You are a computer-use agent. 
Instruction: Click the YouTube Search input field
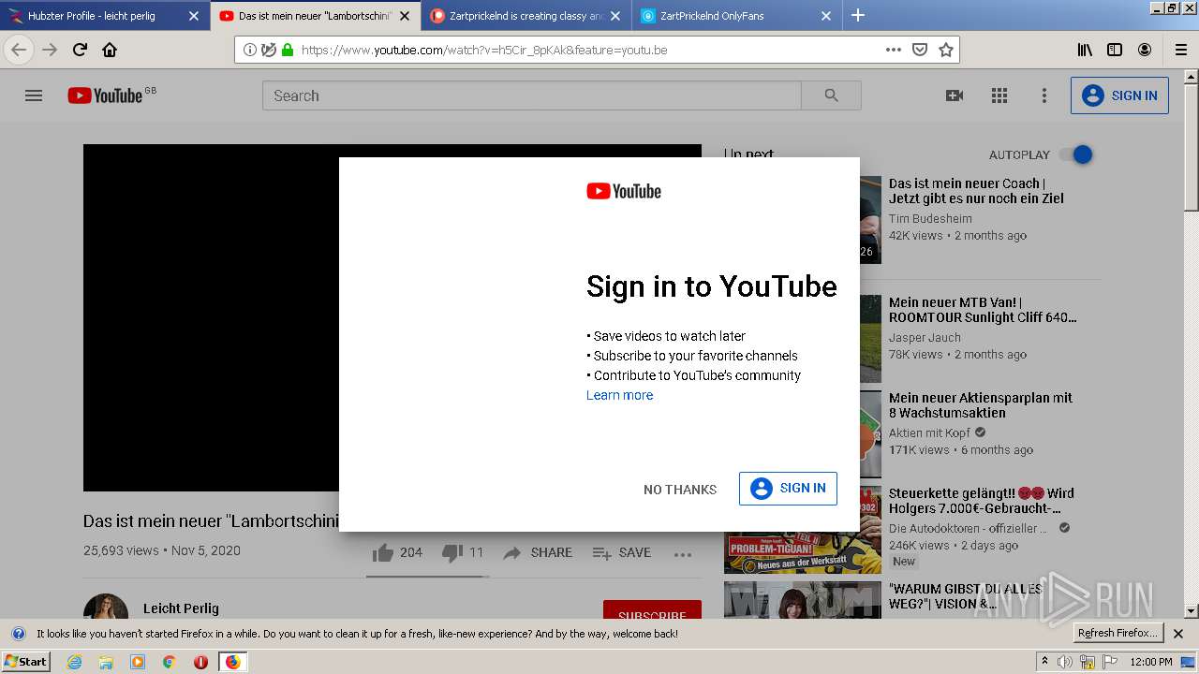[x=532, y=95]
